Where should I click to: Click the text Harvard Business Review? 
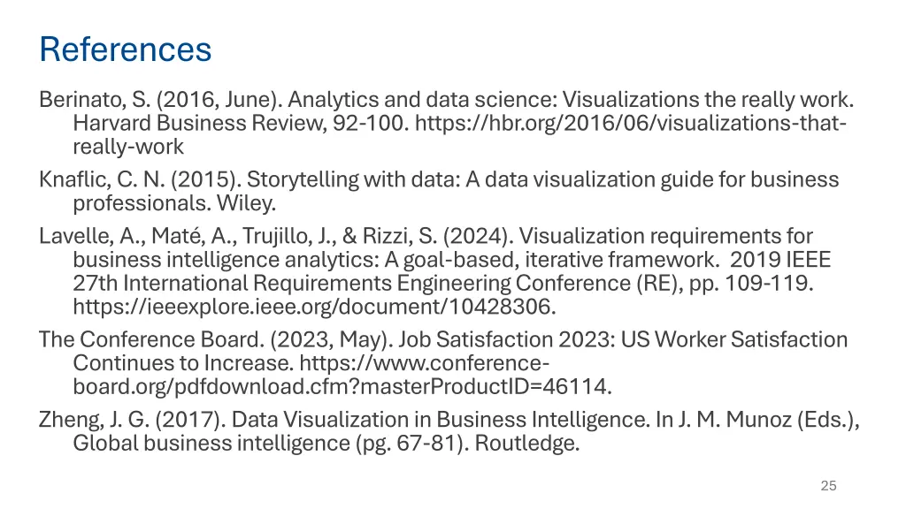200,124
